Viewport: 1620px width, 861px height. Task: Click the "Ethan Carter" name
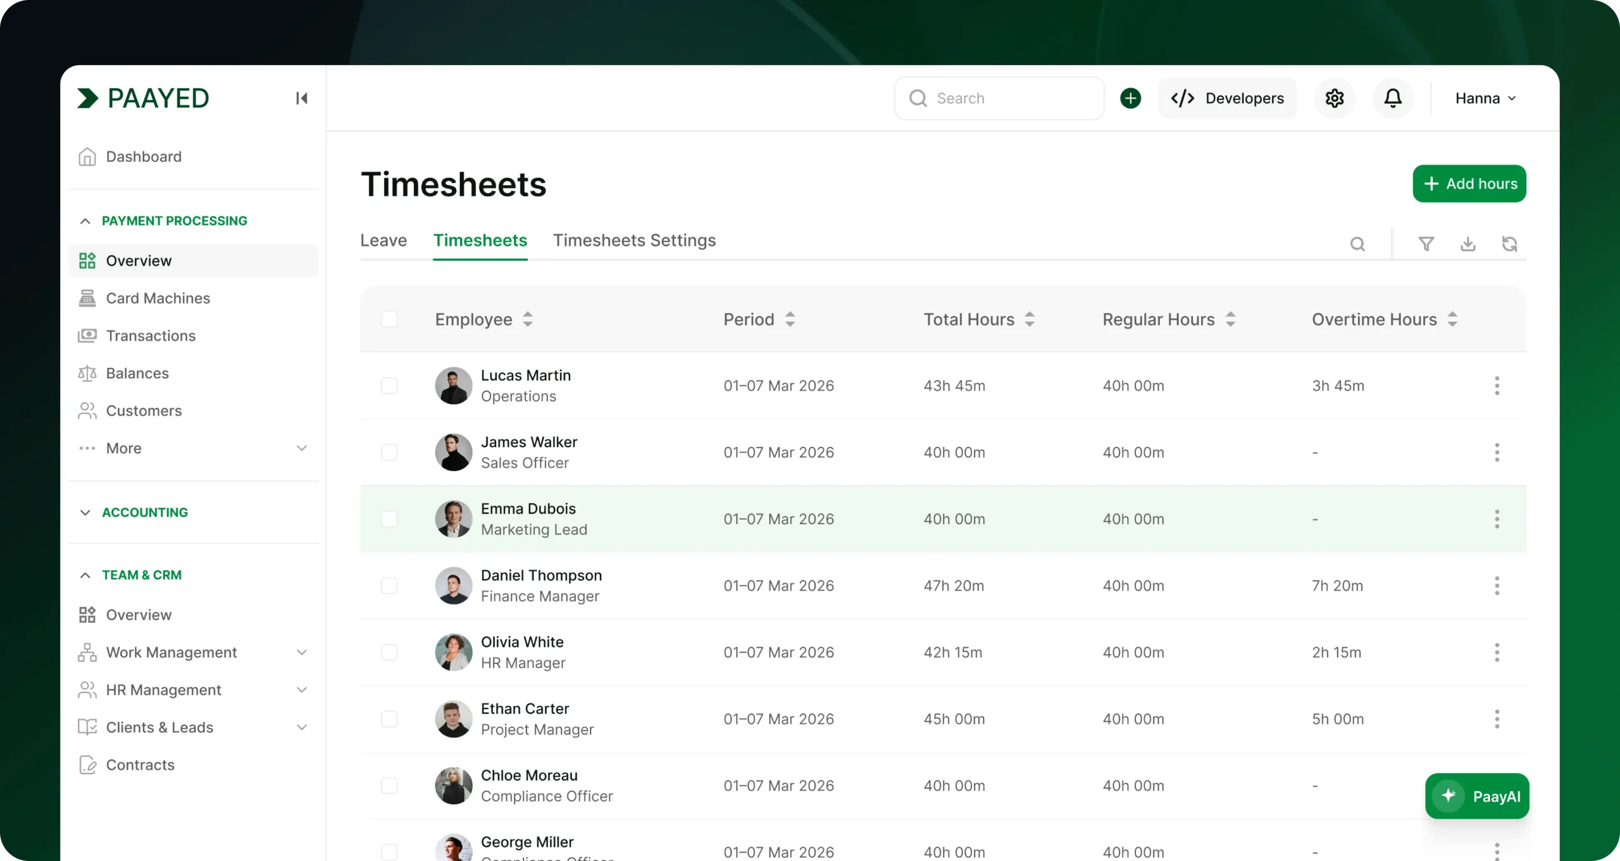(525, 709)
